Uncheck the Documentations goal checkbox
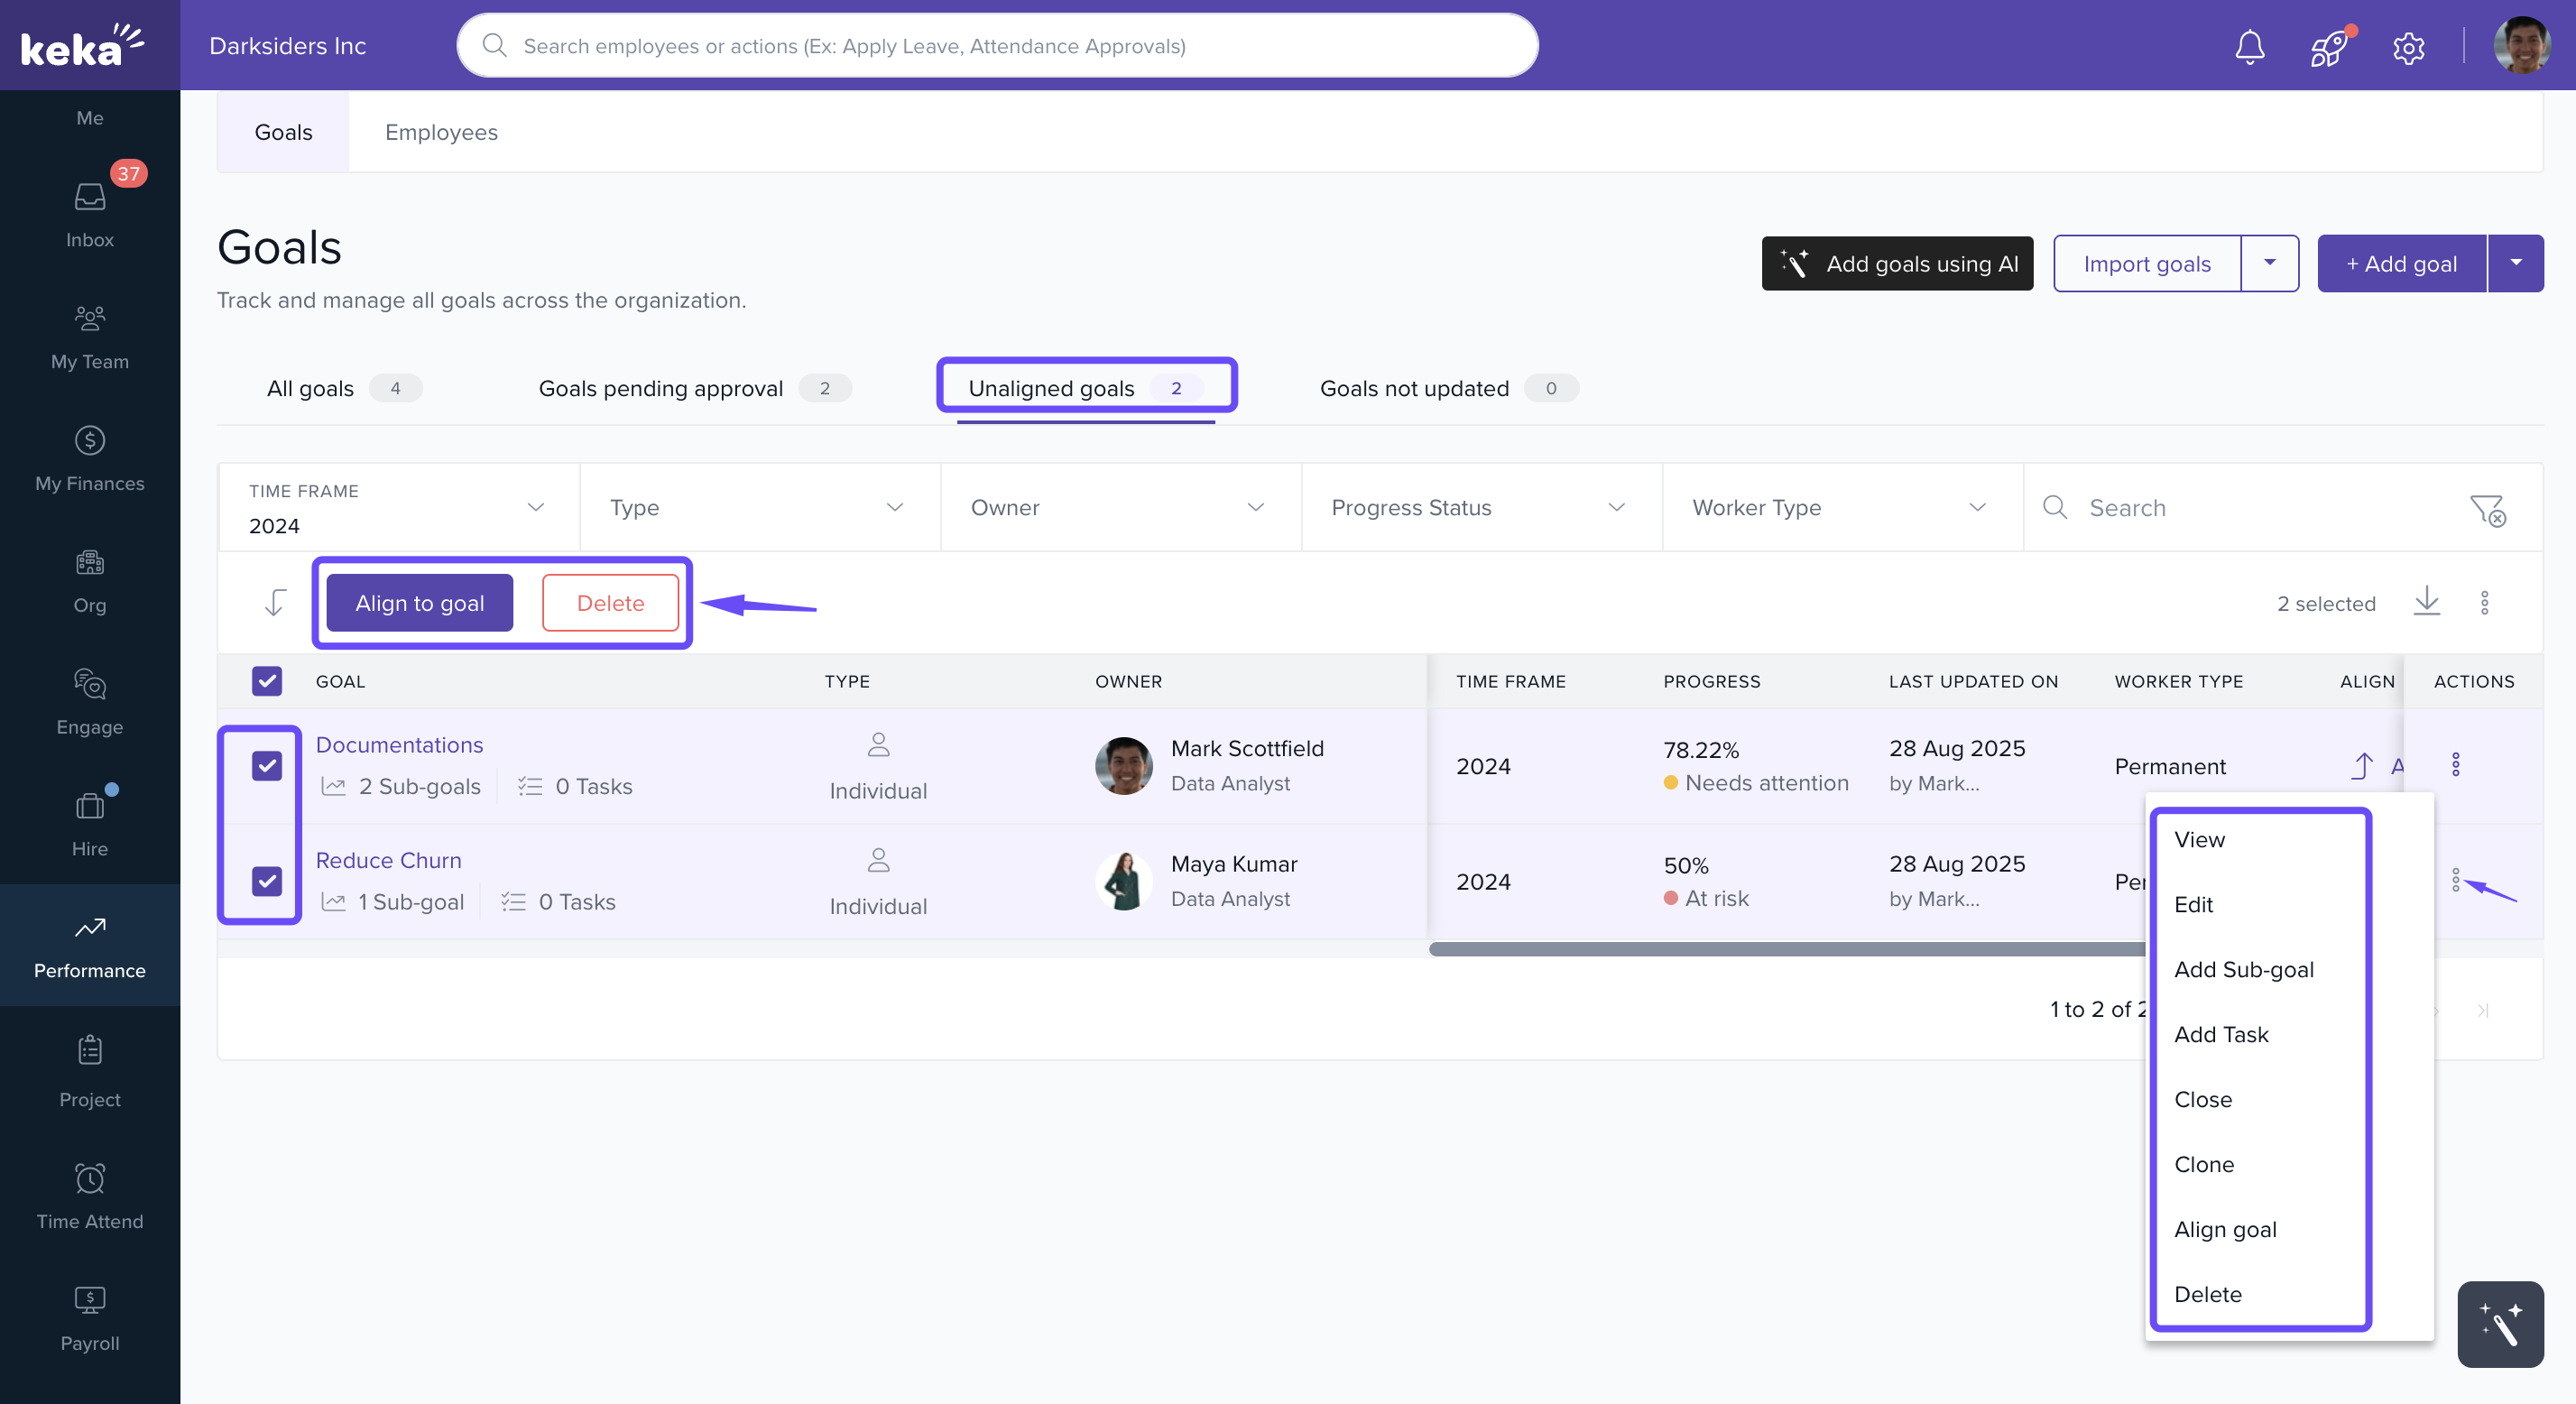This screenshot has height=1404, width=2576. [267, 766]
